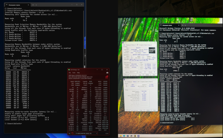Open Graphics tab in the EPYC CPU-Z window
The width and height of the screenshot is (223, 138).
click(x=142, y=45)
